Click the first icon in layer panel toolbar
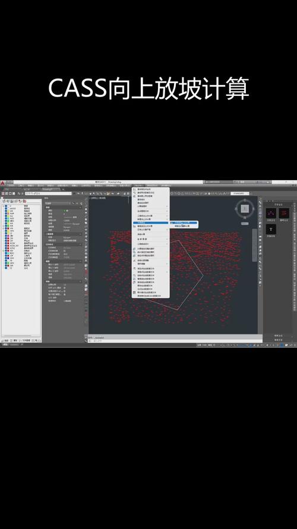The height and width of the screenshot is (529, 297). click(4, 201)
